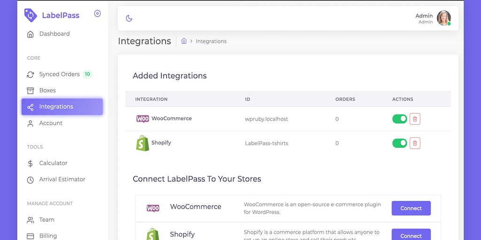Disable the WooCommerce integration toggle
Viewport: 481px width, 240px height.
tap(400, 119)
